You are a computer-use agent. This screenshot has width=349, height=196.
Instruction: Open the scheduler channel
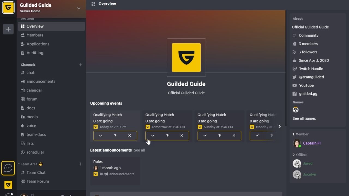coord(51,152)
